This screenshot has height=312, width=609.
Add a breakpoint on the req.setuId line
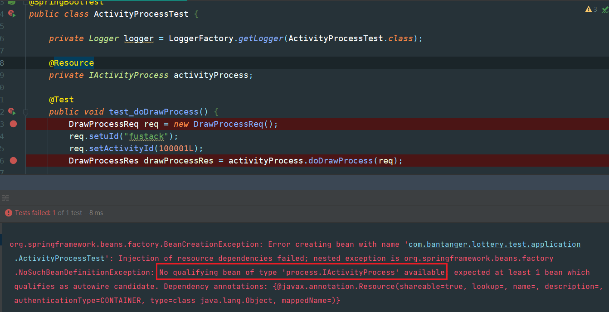(x=13, y=136)
